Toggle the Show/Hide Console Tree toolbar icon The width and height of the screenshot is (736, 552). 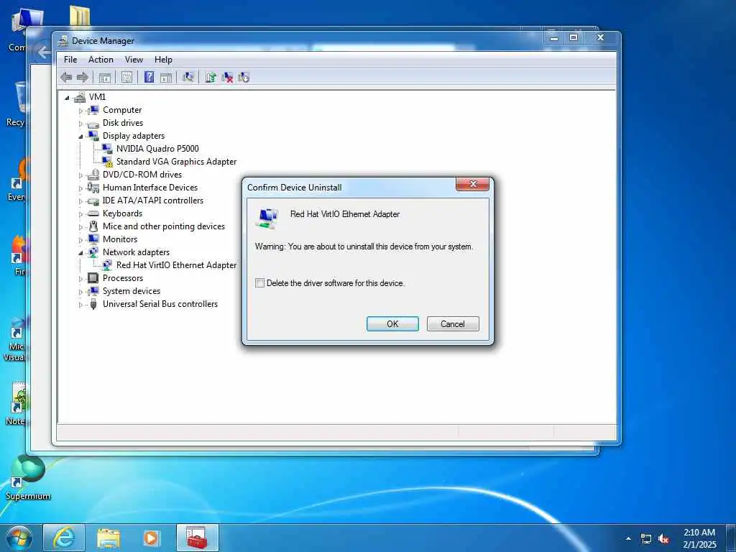(105, 78)
